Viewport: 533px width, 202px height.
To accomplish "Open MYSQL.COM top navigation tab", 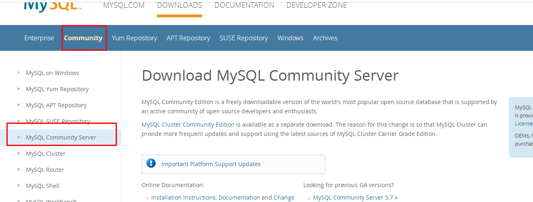I will [124, 5].
